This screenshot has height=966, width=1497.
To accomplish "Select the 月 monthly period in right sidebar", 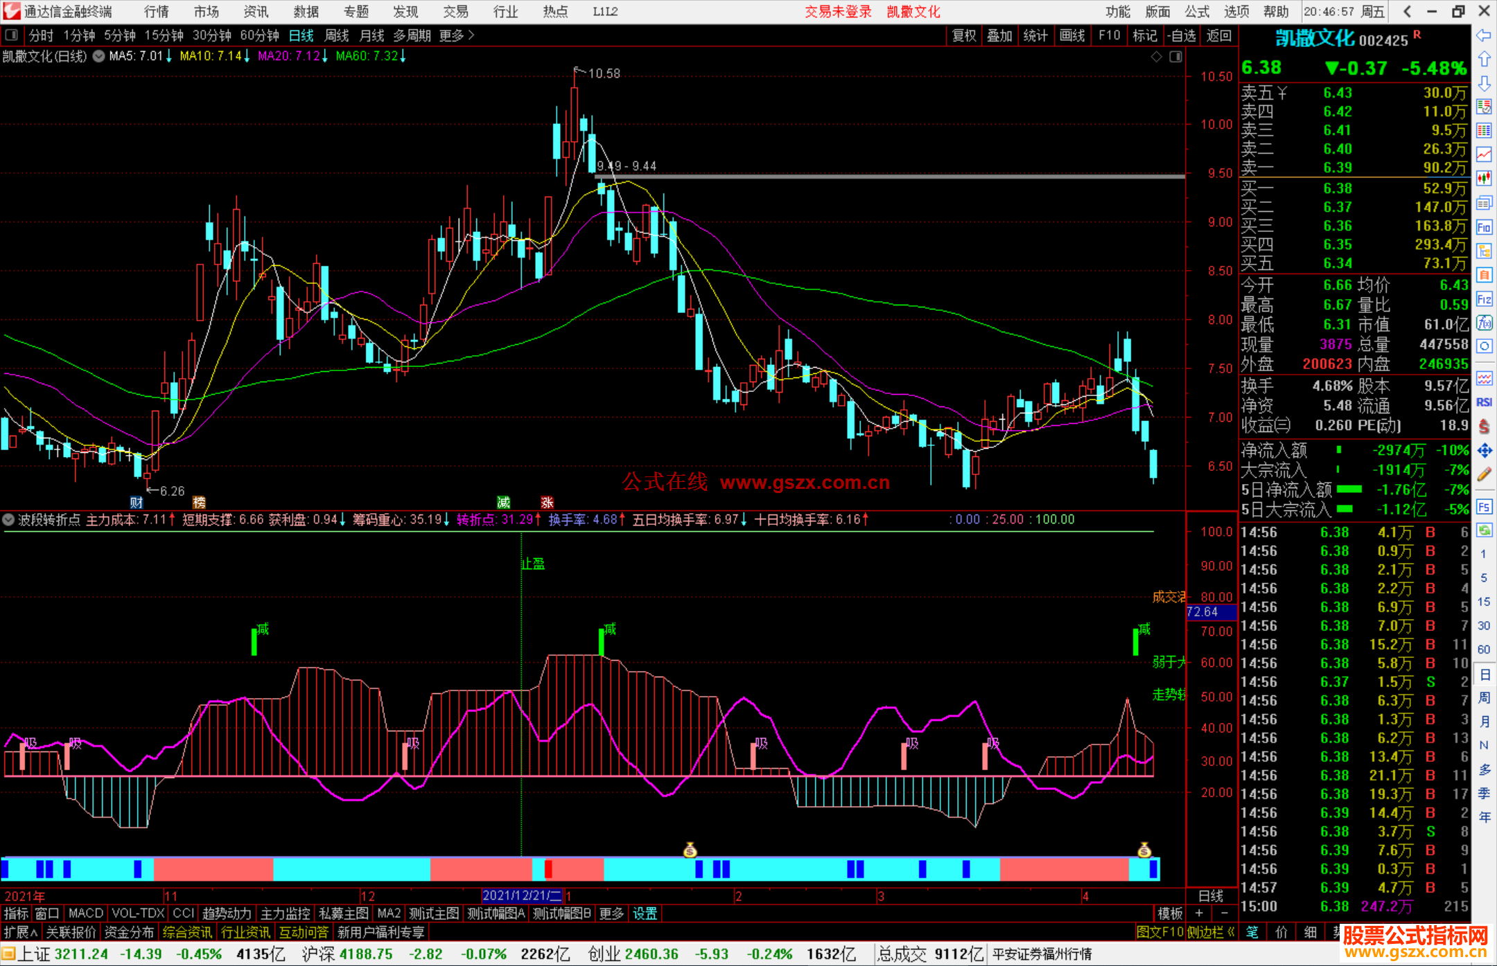I will point(1484,721).
